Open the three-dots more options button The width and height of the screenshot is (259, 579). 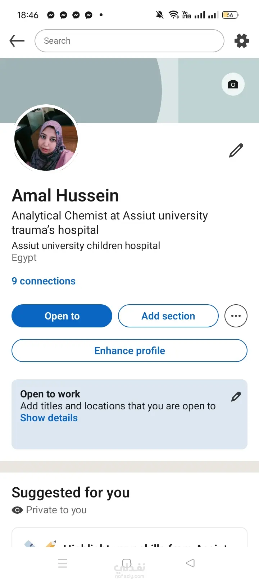[236, 316]
